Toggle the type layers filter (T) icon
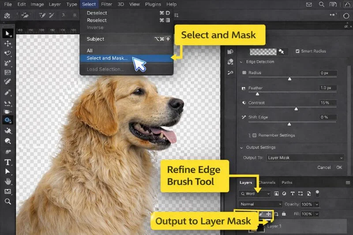The width and height of the screenshot is (353, 235). 293,194
